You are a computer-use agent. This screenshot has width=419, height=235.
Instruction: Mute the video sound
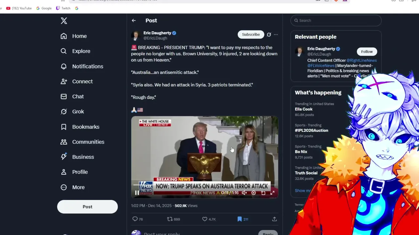coord(244,193)
